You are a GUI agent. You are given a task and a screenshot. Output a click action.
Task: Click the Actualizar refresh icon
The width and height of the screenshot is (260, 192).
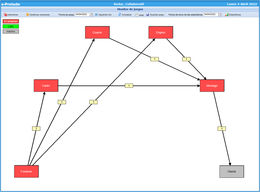pyautogui.click(x=120, y=14)
